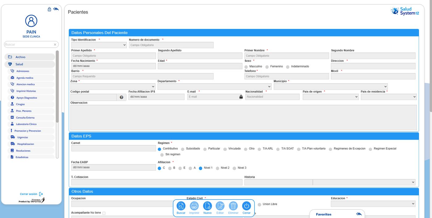432x218 pixels.
Task: Select Nivel 2 affiliation
Action: click(218, 168)
